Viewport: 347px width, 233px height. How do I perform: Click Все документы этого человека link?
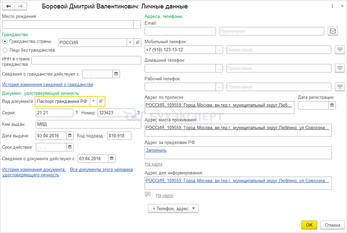[101, 170]
